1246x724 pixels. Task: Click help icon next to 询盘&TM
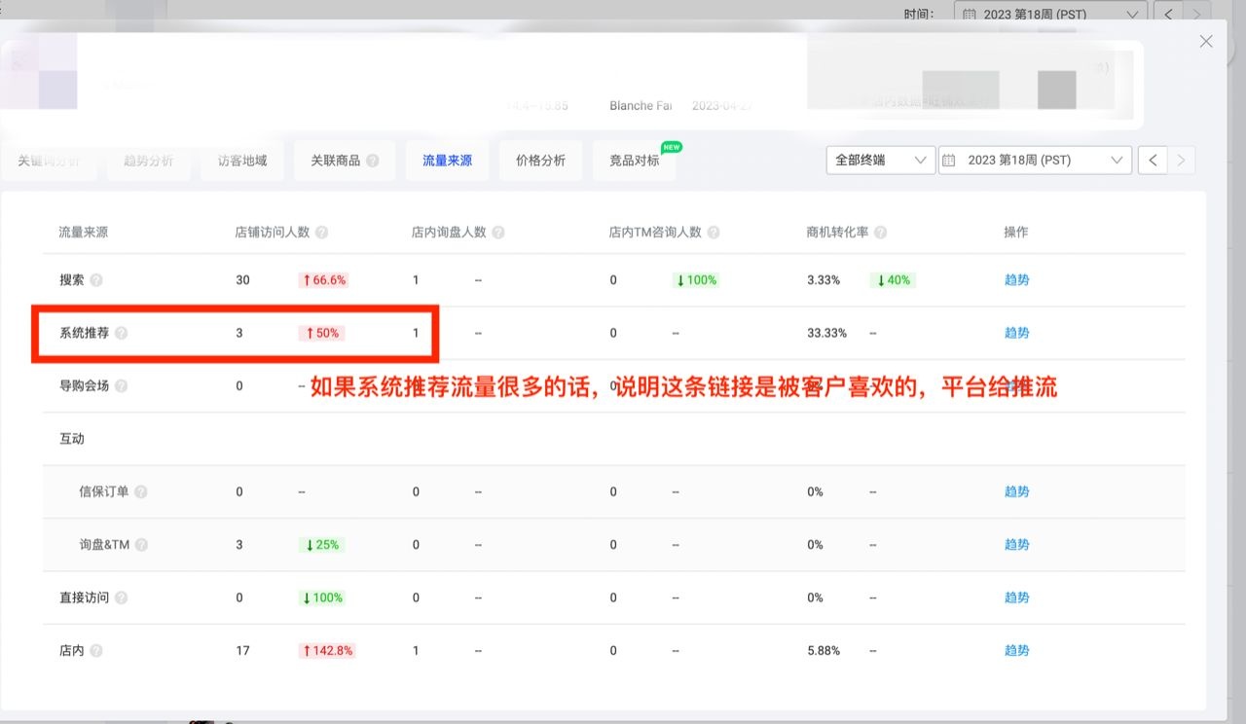click(x=142, y=545)
